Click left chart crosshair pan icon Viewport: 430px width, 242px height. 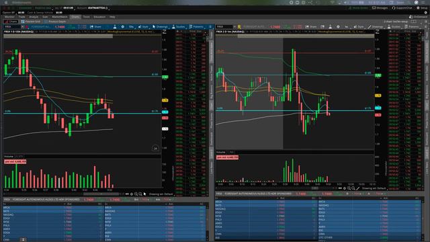132,194
